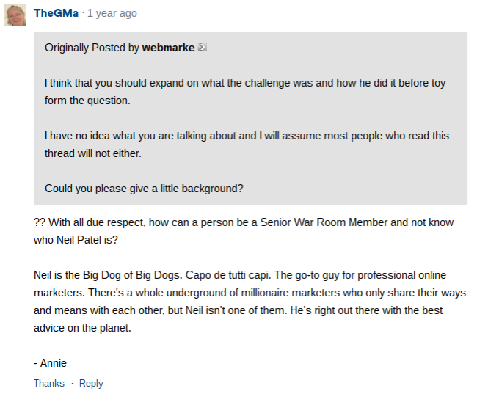Click the dot separator between Thanks and Reply
The image size is (488, 394).
pos(72,383)
